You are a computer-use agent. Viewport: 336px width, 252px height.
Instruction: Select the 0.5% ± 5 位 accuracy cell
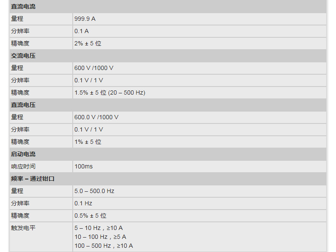tap(90, 216)
